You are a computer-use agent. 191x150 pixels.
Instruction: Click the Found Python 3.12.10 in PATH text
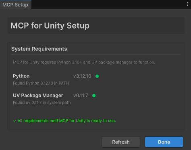coord(41,83)
